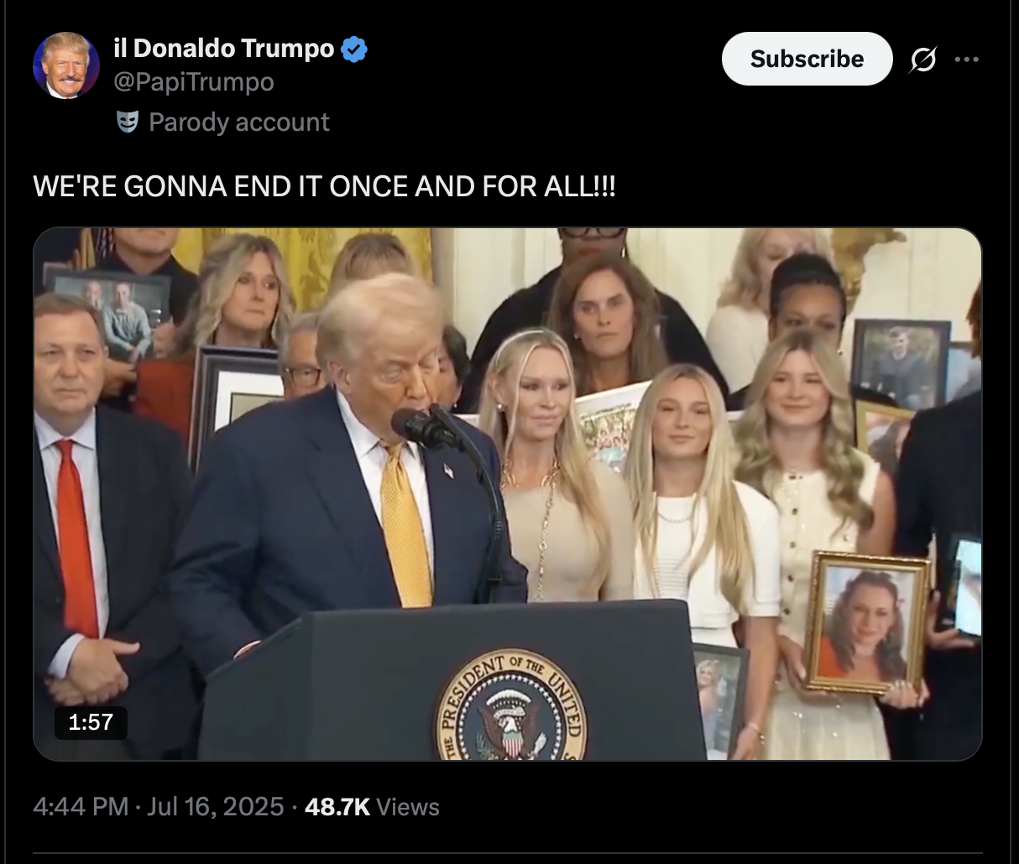The height and width of the screenshot is (864, 1019).
Task: Click the blue verified checkmark badge
Action: (x=354, y=49)
